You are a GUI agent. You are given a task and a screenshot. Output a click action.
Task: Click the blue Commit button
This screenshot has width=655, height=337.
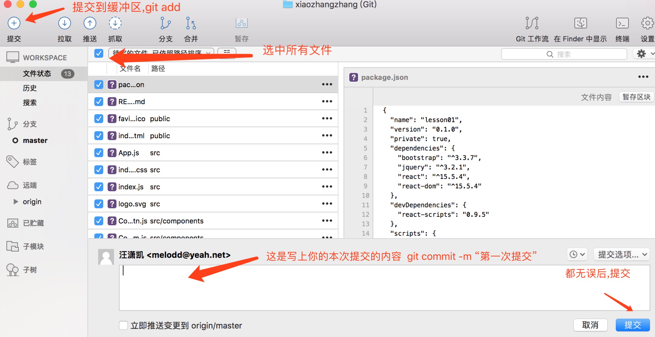tap(633, 325)
